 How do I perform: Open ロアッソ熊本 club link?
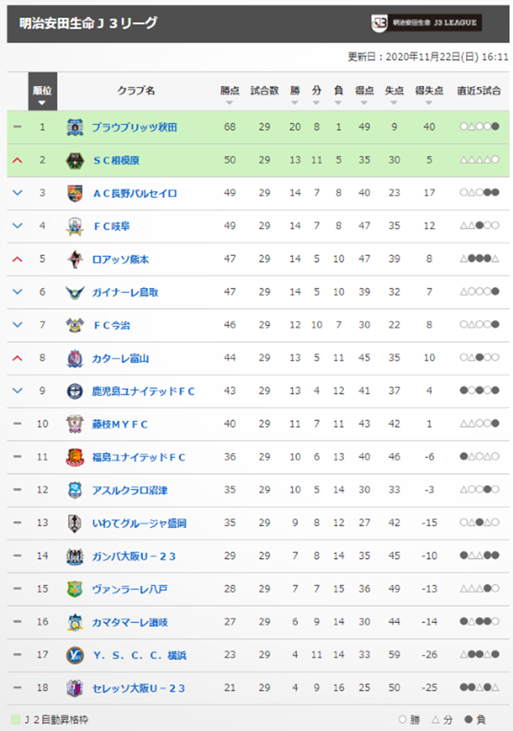pos(120,260)
